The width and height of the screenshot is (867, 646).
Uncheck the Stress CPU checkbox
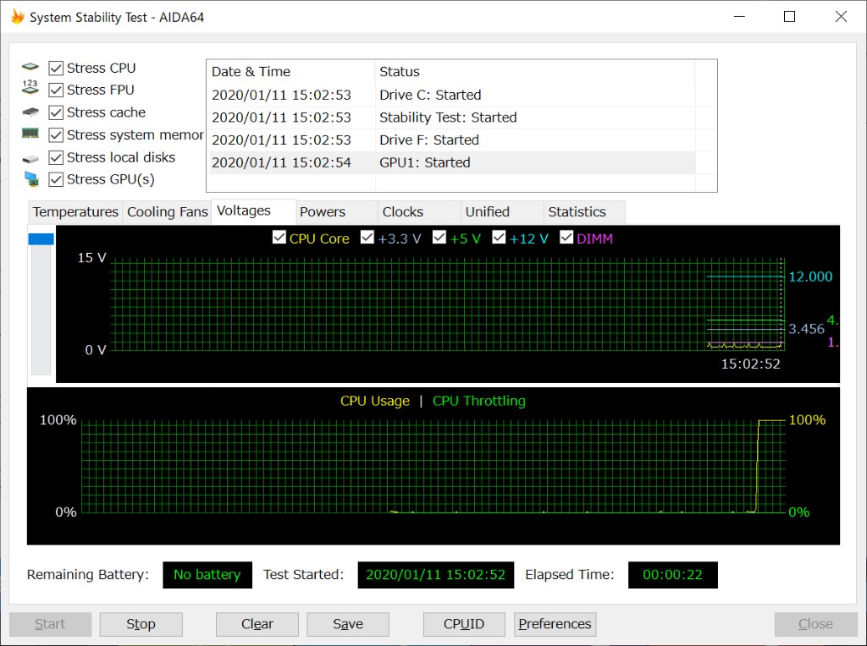coord(56,68)
